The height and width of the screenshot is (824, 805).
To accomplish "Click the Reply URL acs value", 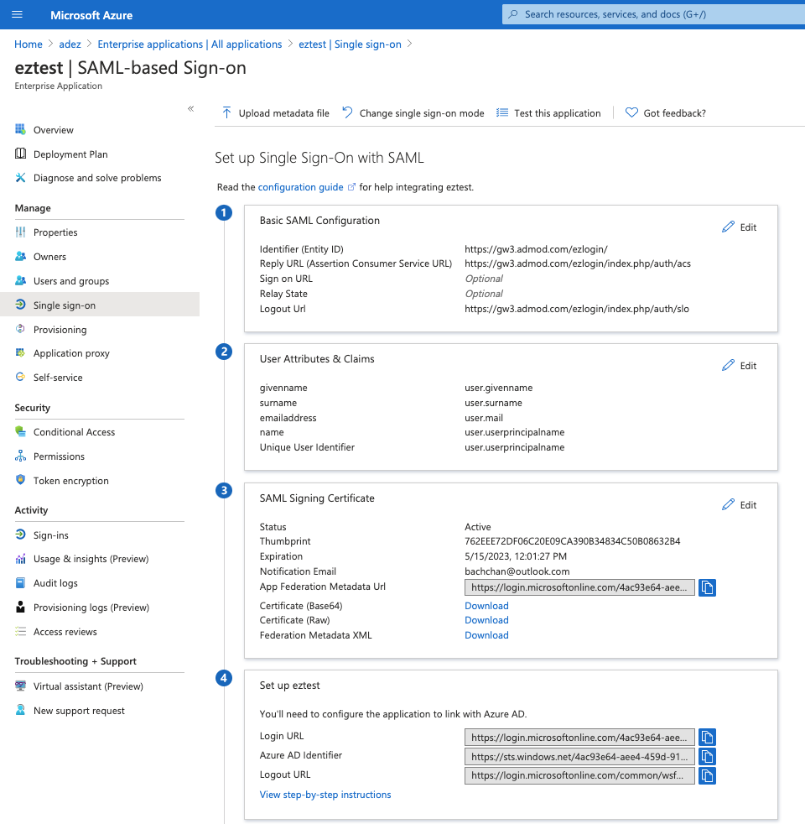I will tap(578, 263).
